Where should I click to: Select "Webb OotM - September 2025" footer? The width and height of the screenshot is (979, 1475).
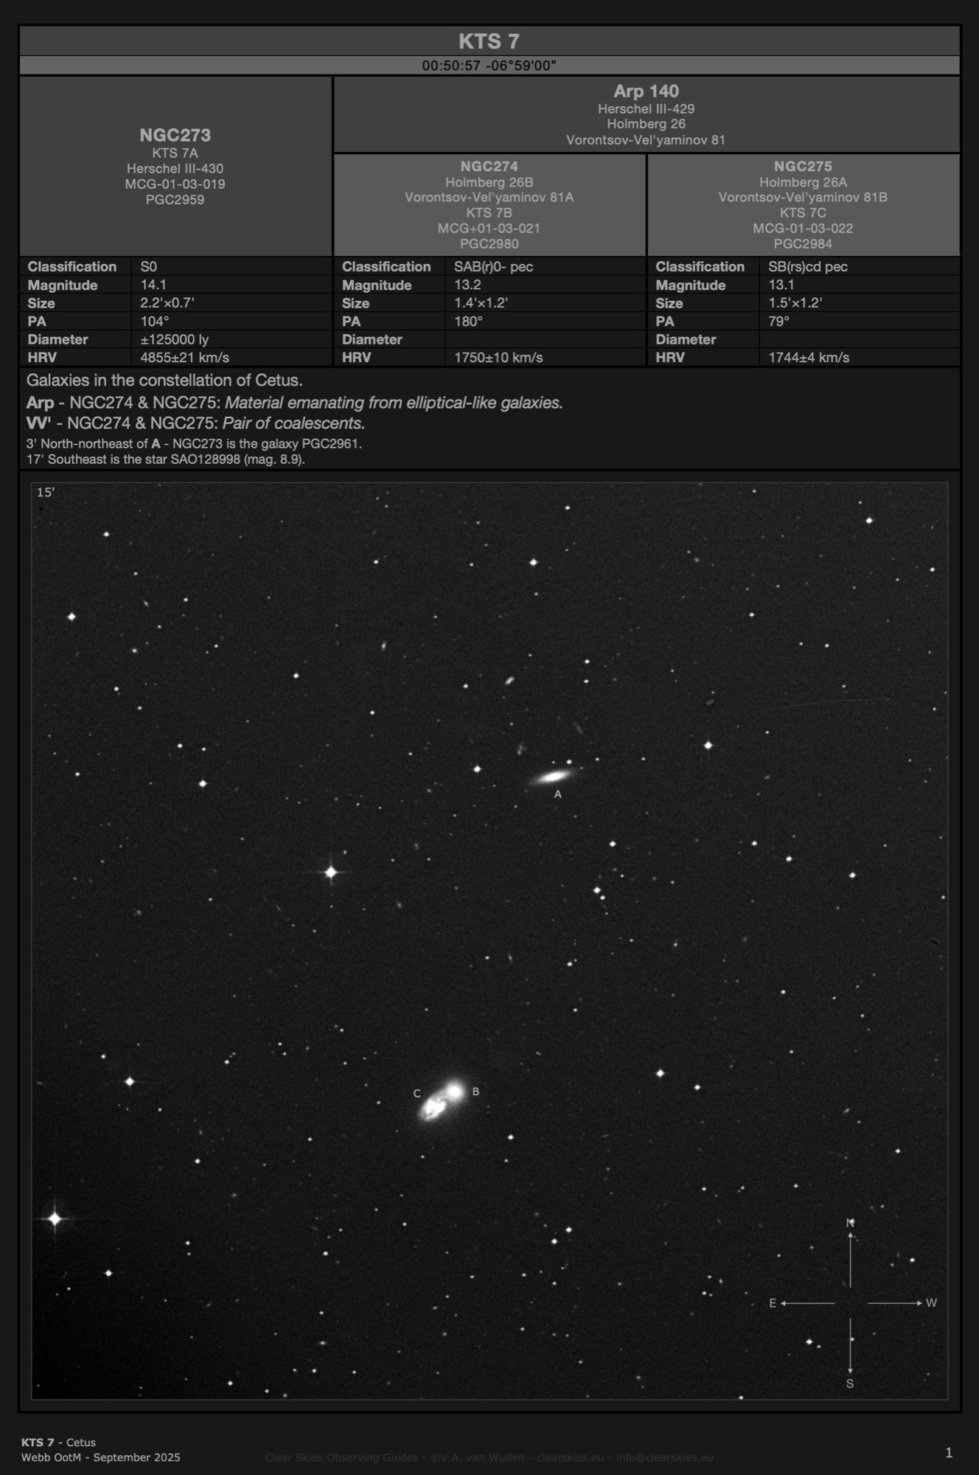[x=101, y=1457]
